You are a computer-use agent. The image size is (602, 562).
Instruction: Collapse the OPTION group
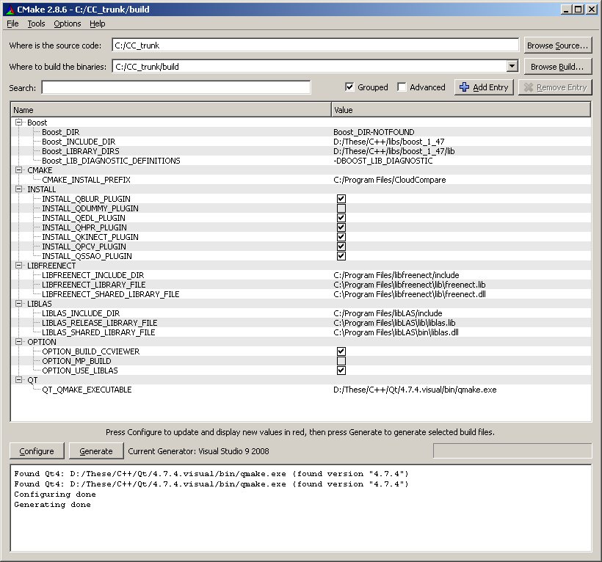pos(18,342)
